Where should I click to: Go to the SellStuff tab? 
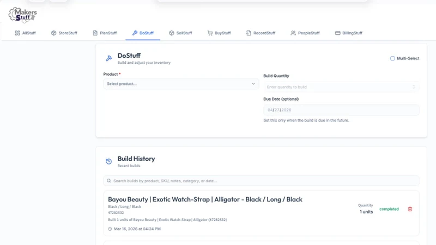[x=180, y=33]
